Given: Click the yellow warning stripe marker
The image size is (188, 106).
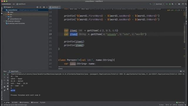Looking at the screenshot, I should coord(184,49).
